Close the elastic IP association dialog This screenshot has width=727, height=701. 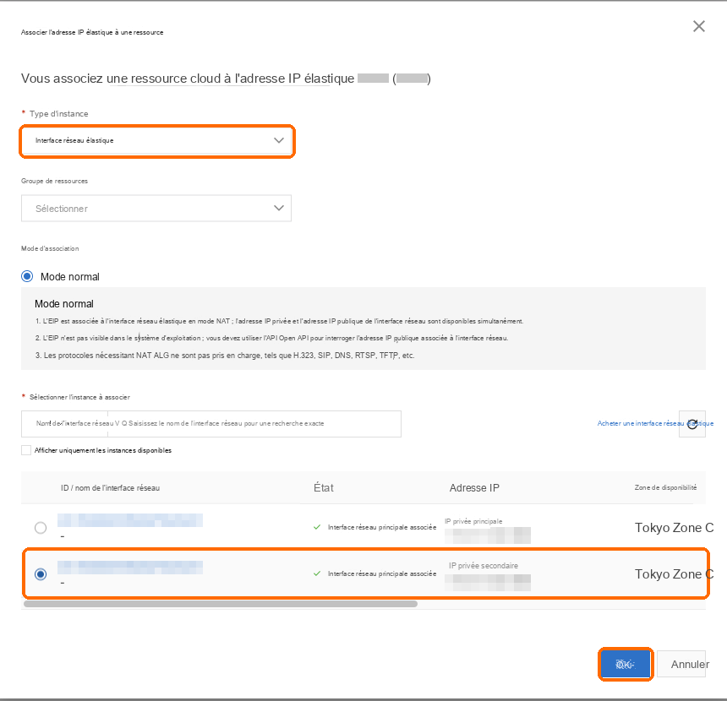(x=699, y=26)
